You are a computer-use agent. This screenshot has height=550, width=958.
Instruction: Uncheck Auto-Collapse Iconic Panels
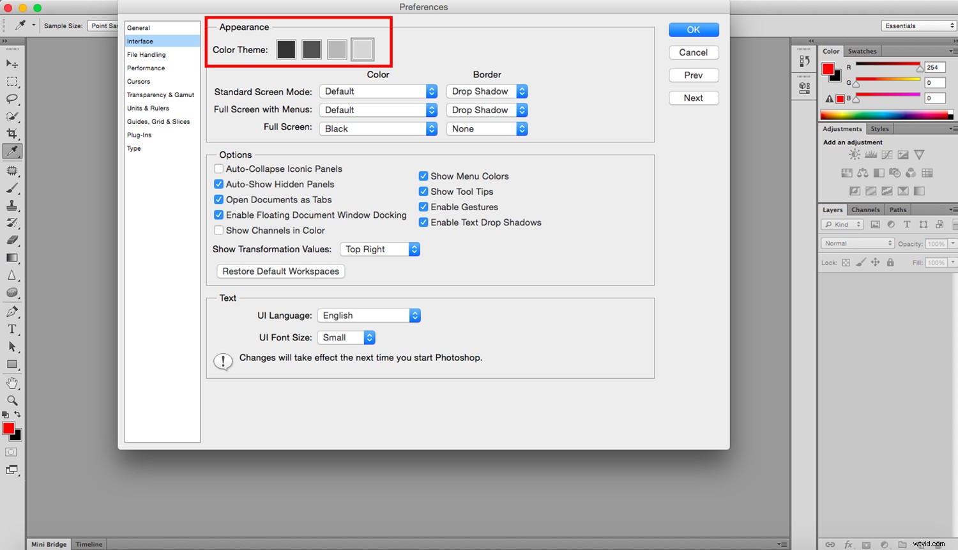click(219, 169)
